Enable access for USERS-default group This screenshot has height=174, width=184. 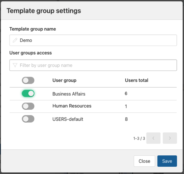pos(28,119)
